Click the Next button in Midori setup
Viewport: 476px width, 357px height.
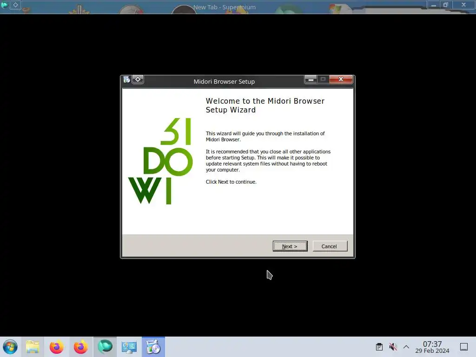pyautogui.click(x=290, y=246)
